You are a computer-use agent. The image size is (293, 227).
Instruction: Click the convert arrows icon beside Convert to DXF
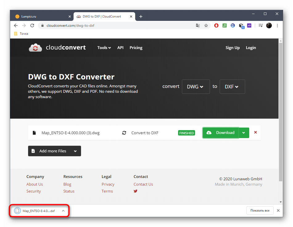click(x=124, y=133)
